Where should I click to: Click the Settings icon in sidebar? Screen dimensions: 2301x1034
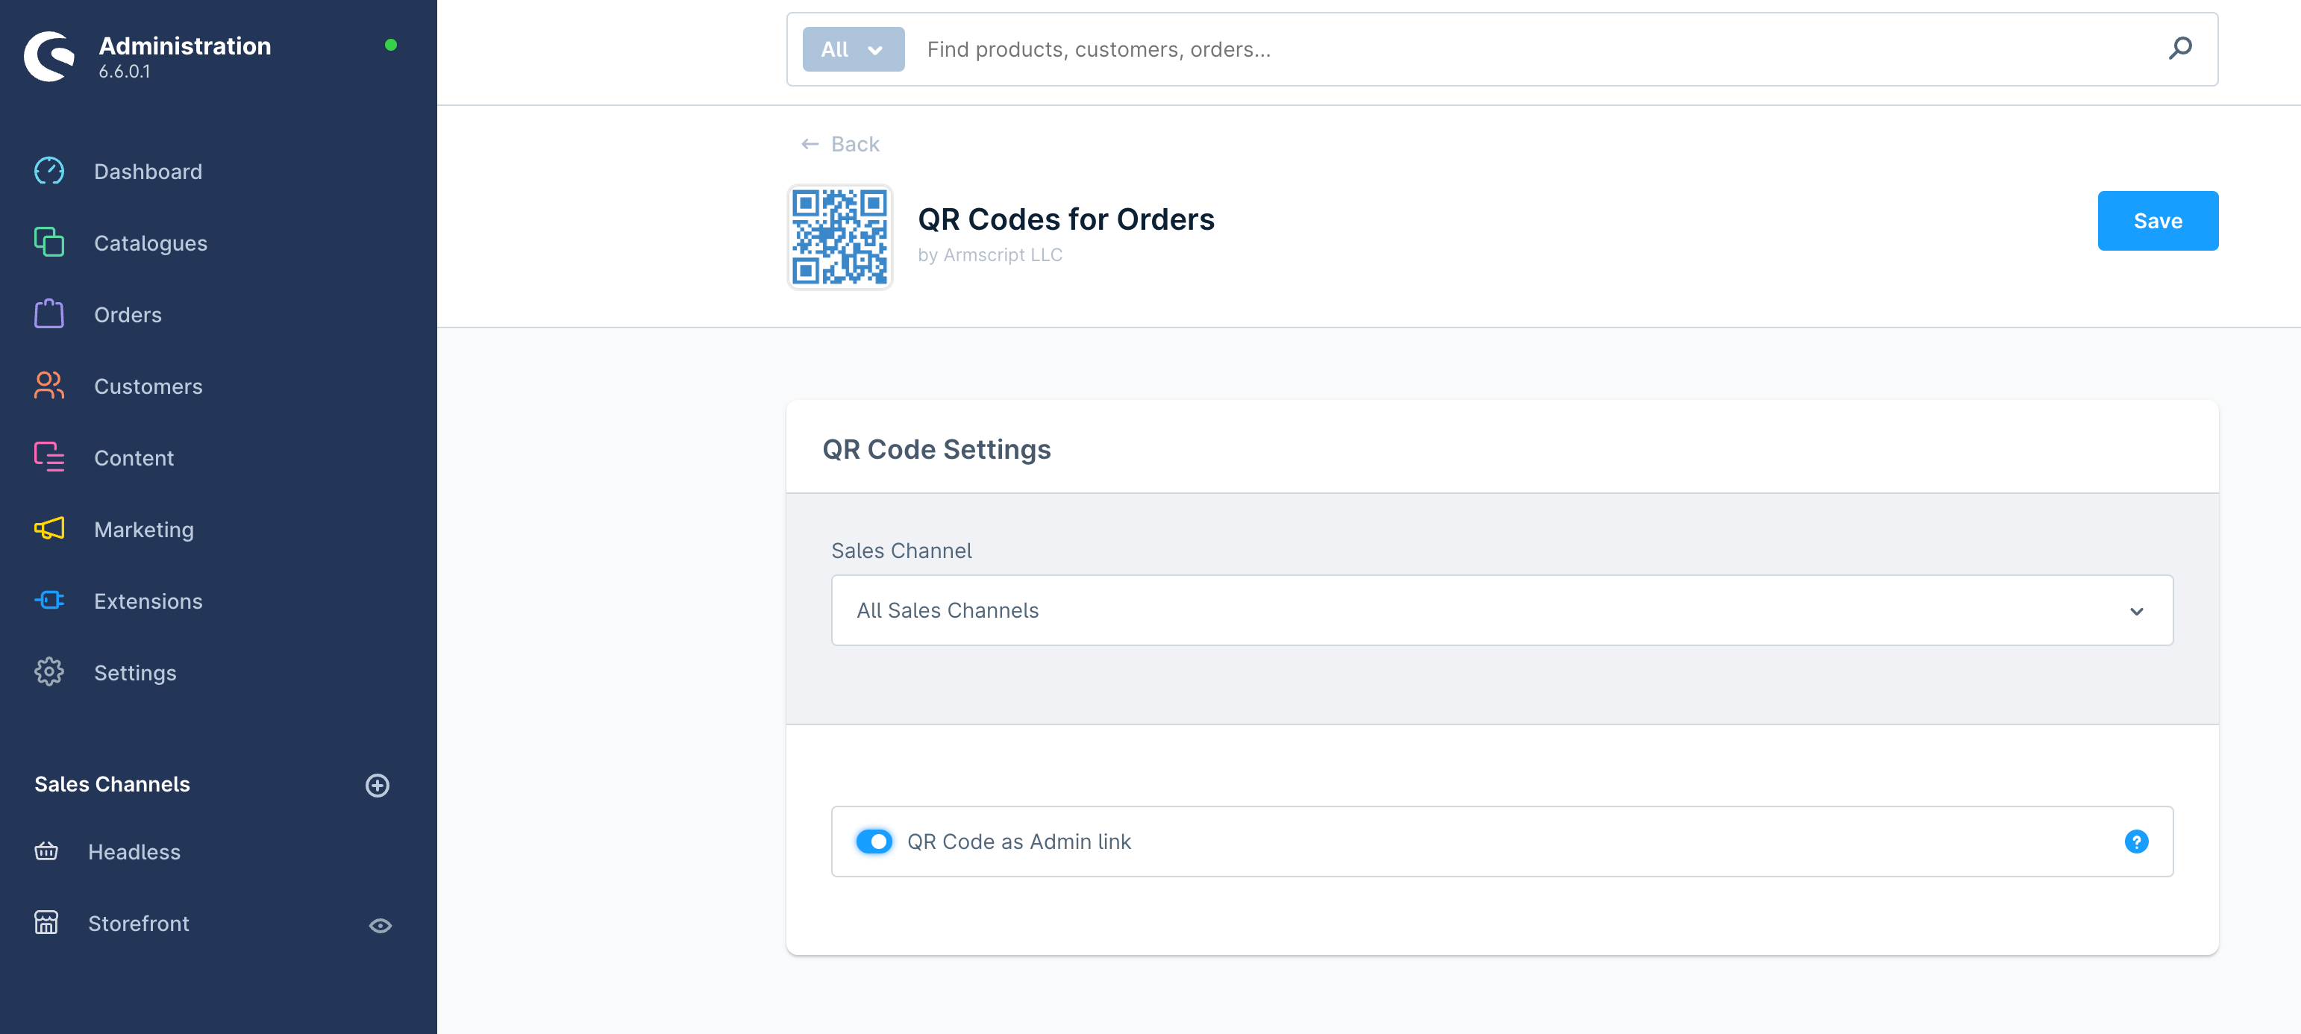48,671
